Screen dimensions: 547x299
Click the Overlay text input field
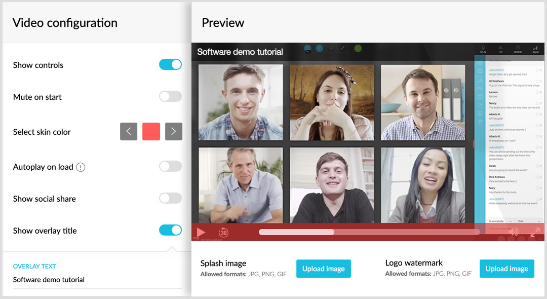[x=98, y=280]
